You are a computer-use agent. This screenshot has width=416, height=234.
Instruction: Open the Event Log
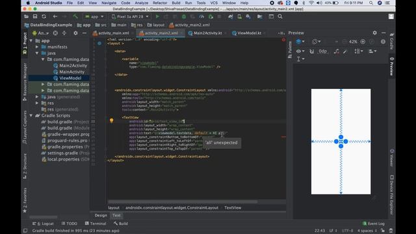[374, 224]
